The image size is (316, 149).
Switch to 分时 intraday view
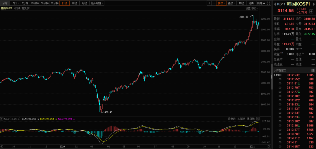click(x=5, y=3)
